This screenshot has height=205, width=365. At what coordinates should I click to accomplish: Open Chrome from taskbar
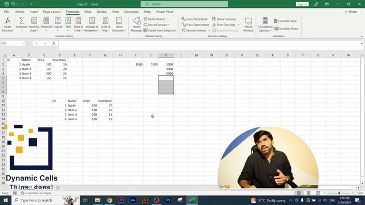tap(109, 200)
